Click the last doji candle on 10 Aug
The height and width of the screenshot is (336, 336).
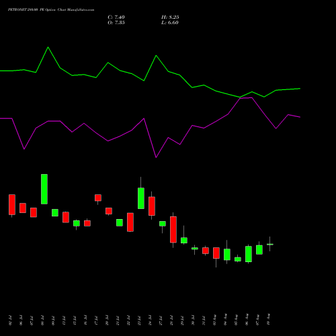[270, 244]
